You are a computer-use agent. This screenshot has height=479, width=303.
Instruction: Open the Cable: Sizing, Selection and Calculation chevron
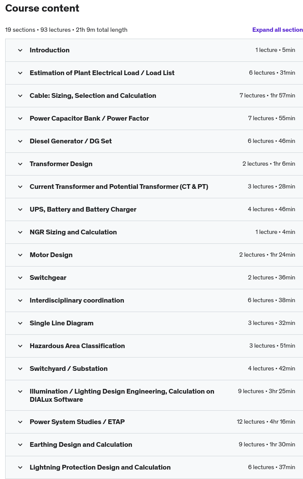[x=20, y=96]
